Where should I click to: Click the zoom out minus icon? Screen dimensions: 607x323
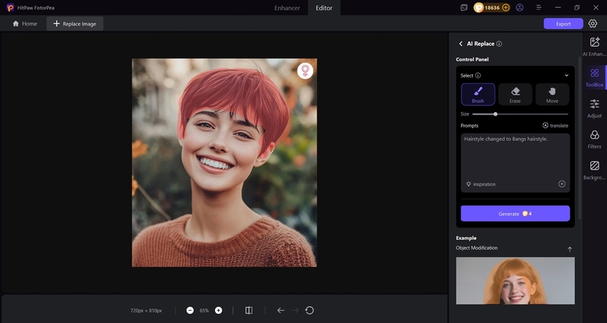190,310
